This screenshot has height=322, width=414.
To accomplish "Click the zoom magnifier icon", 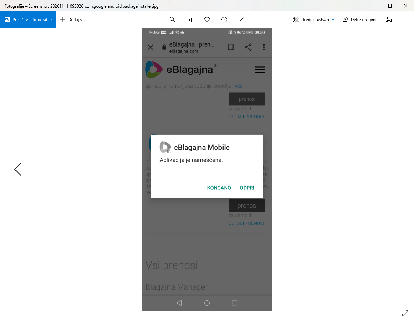I will coord(173,20).
